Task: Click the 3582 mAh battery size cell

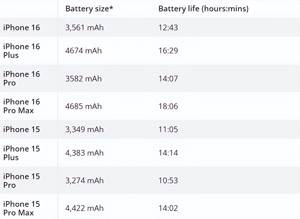Action: 83,79
